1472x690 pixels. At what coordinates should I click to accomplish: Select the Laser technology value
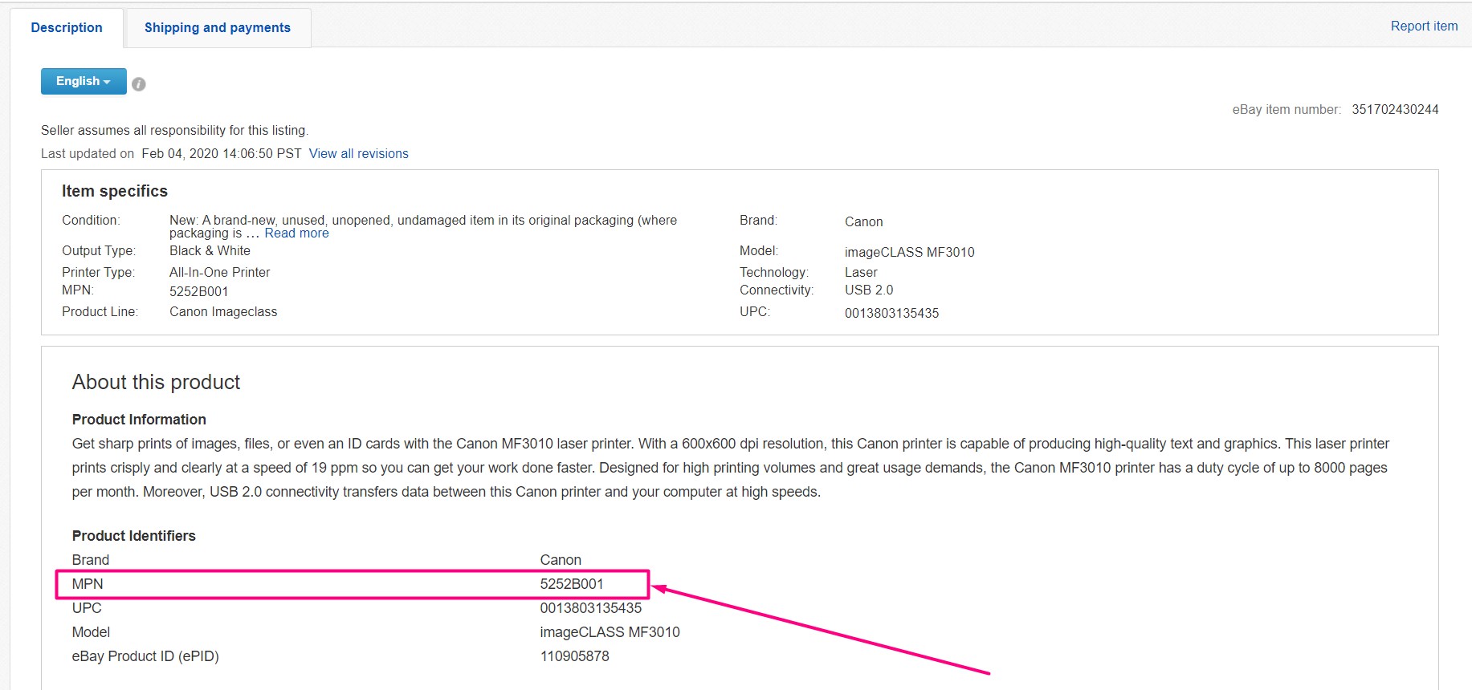coord(861,272)
